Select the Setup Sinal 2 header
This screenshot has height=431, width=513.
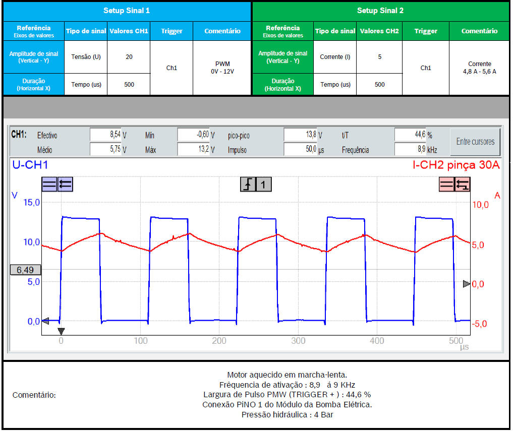point(380,11)
